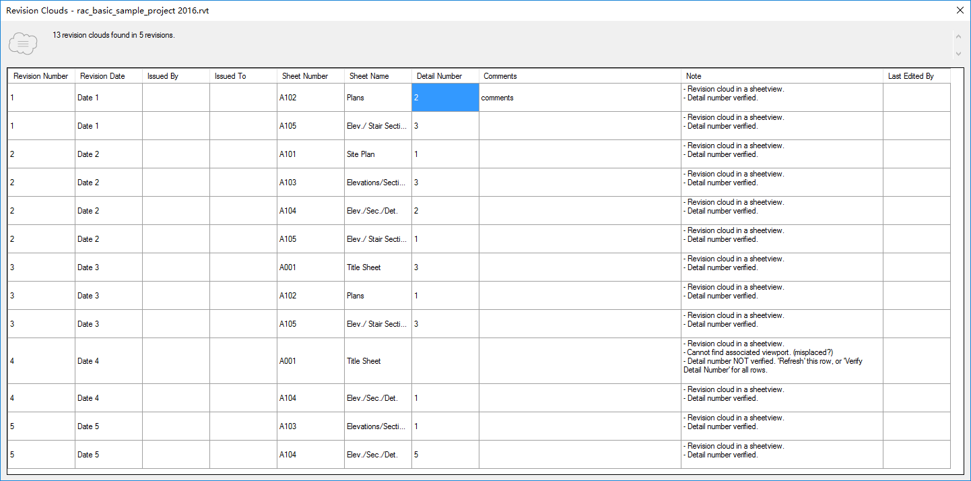Click the Sheet Name column header

(x=369, y=76)
